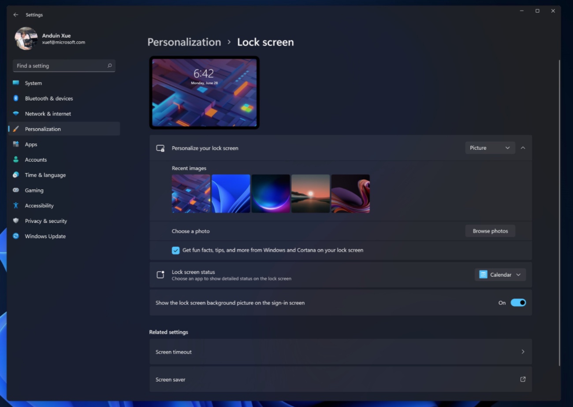
Task: Select the colorful 3D blocks recent image
Action: coord(191,194)
